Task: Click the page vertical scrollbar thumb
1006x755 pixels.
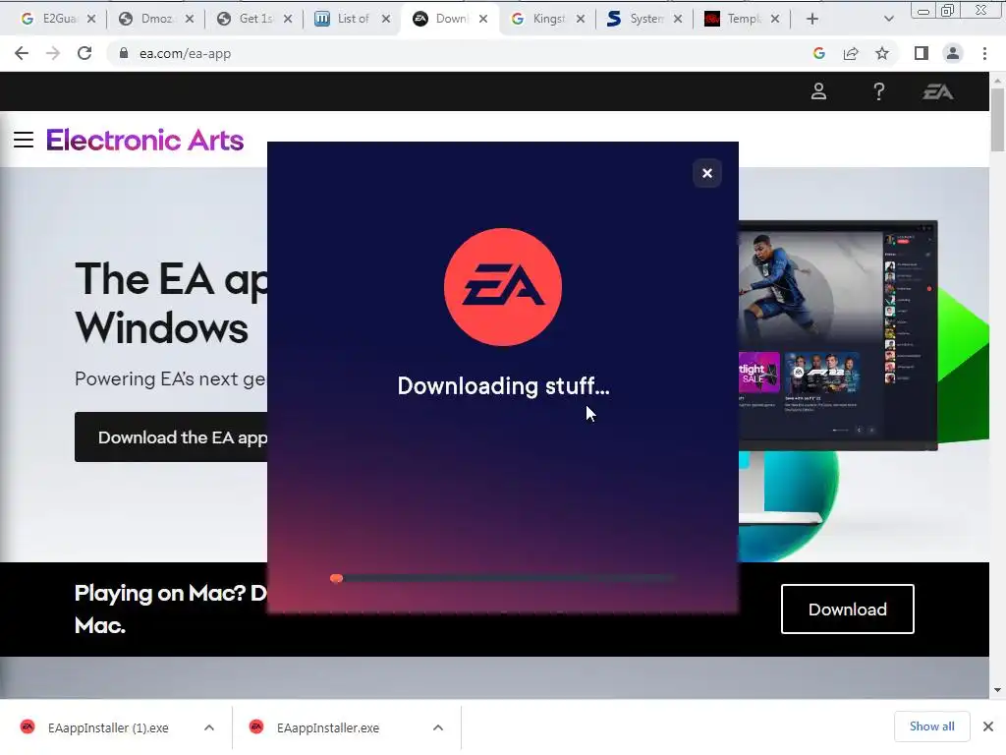Action: [x=997, y=120]
